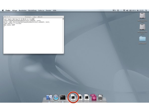Open the Ablage menu
This screenshot has width=149, height=112.
(x=15, y=11)
